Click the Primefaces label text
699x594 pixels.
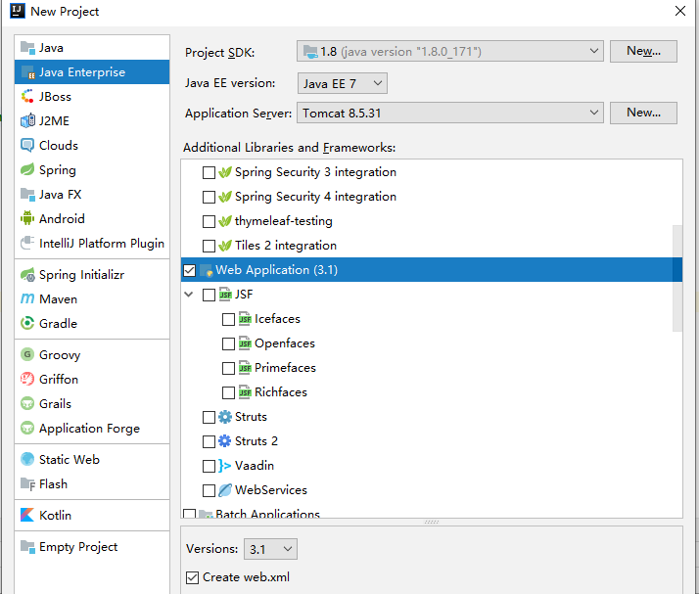285,368
